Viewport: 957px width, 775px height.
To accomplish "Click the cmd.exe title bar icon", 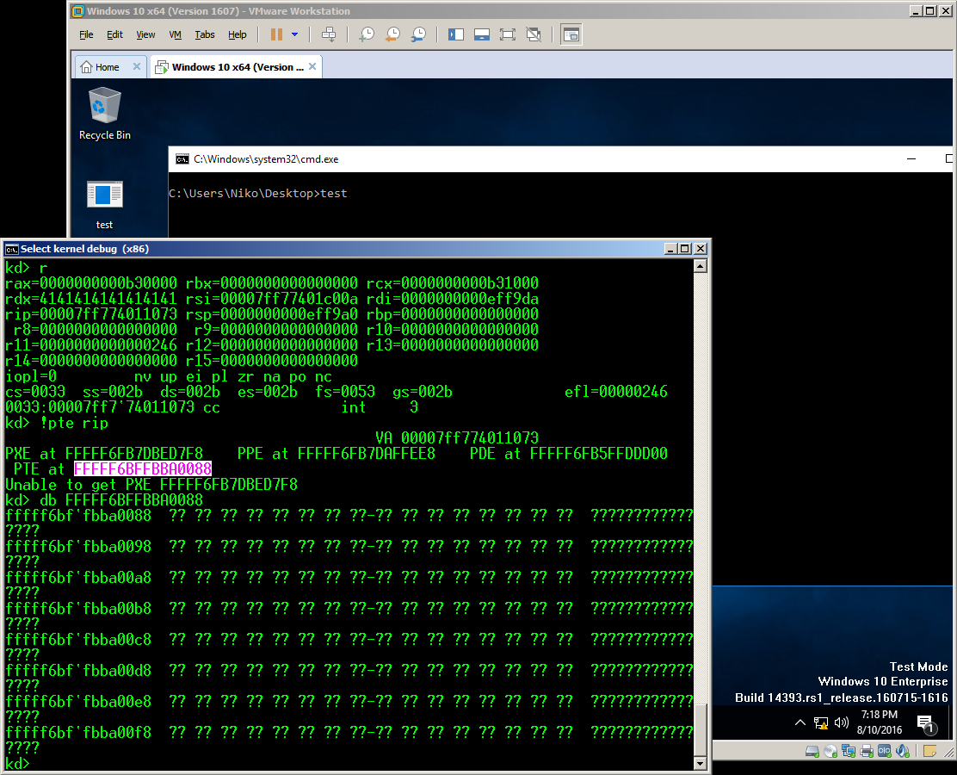I will [x=182, y=159].
